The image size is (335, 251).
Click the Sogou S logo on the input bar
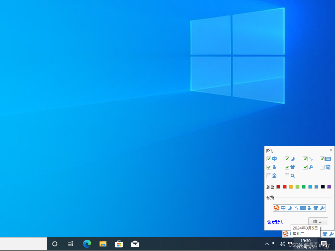point(286,234)
